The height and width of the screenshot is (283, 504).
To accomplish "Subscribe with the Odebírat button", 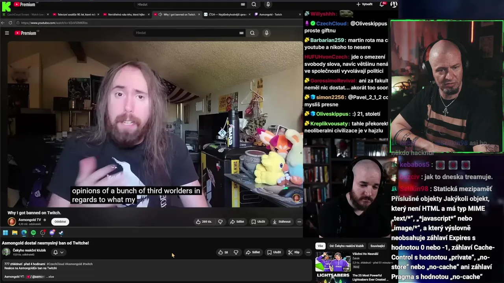I will 60,222.
